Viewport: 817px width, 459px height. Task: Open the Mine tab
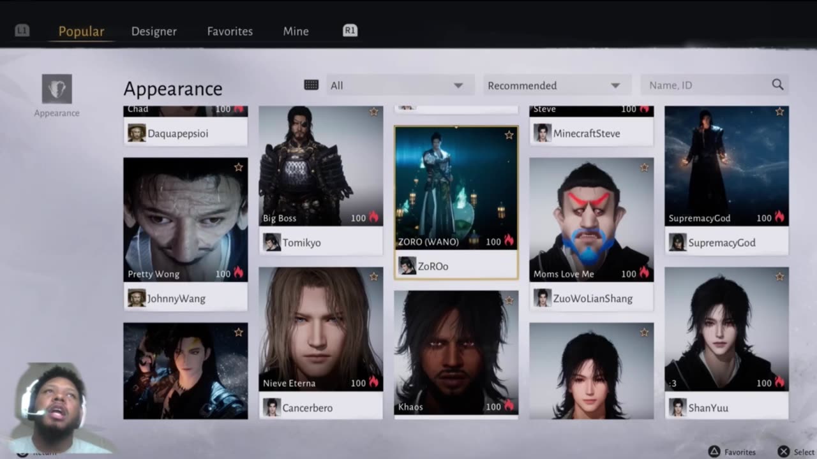296,31
